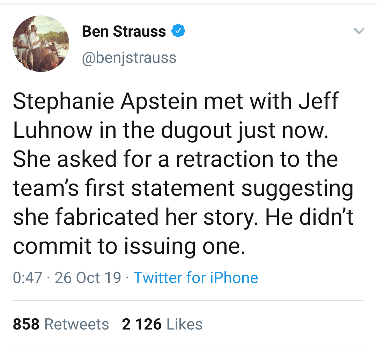Click the 2 126 like count number
377x355 pixels.
[142, 324]
